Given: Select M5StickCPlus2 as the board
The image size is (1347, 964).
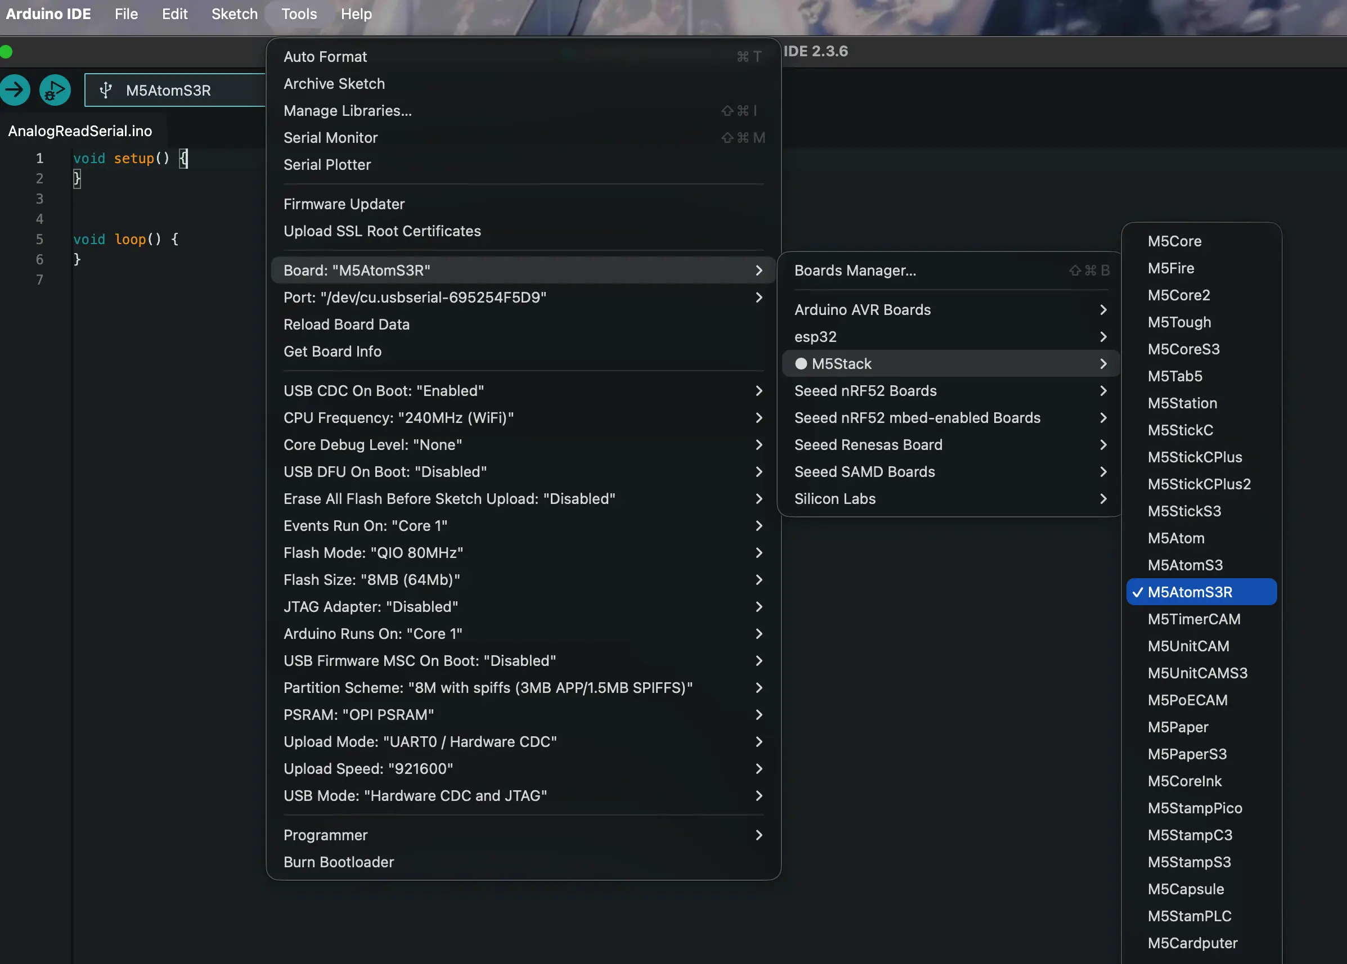Looking at the screenshot, I should pos(1198,484).
